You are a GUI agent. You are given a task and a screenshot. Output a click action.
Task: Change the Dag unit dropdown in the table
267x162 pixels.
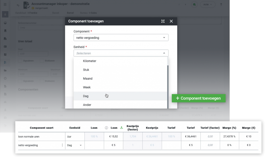point(74,145)
